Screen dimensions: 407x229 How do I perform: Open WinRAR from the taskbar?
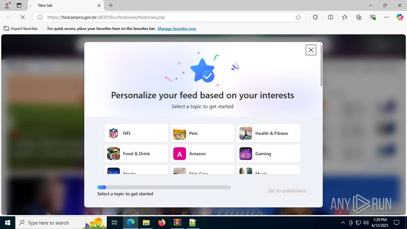(x=177, y=223)
